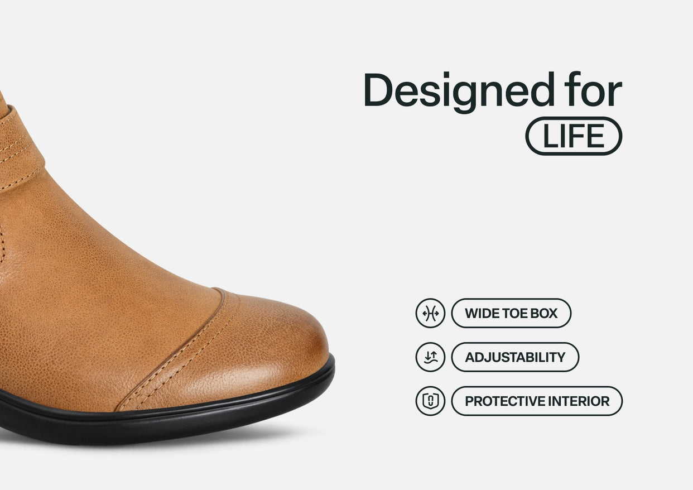
Task: Click the wide toe box arrows icon
Action: pos(430,313)
